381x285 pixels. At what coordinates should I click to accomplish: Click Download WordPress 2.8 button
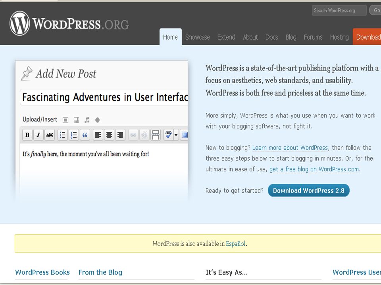pyautogui.click(x=309, y=190)
